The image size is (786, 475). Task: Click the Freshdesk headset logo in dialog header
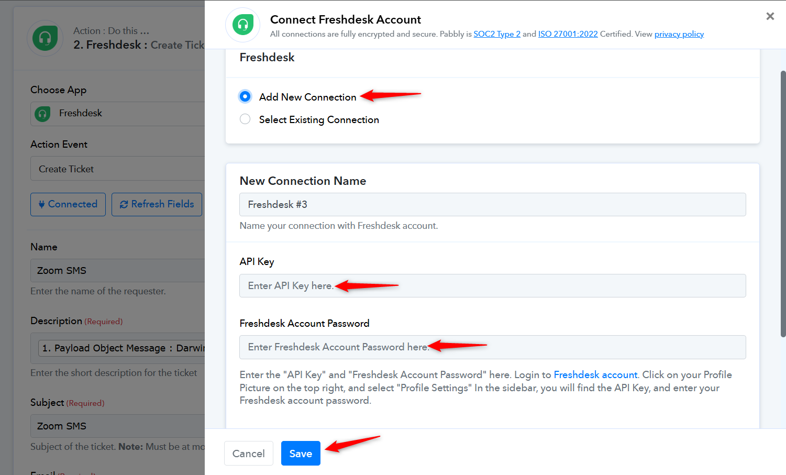[243, 25]
